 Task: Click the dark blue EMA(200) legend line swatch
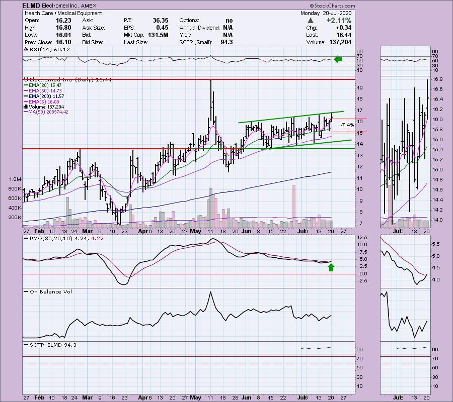pos(26,96)
